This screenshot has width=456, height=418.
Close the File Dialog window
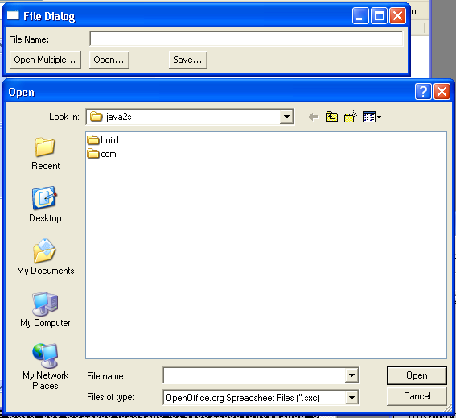397,16
